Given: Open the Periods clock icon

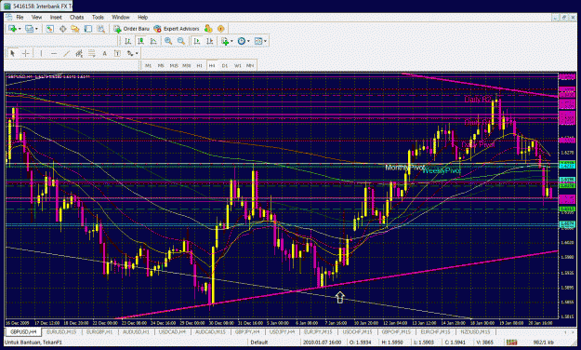Looking at the screenshot, I should (x=242, y=41).
